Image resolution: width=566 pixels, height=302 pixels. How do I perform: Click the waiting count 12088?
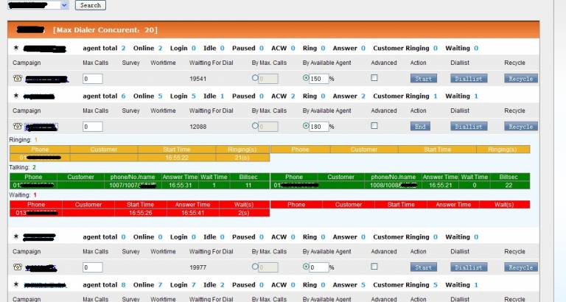(x=198, y=127)
